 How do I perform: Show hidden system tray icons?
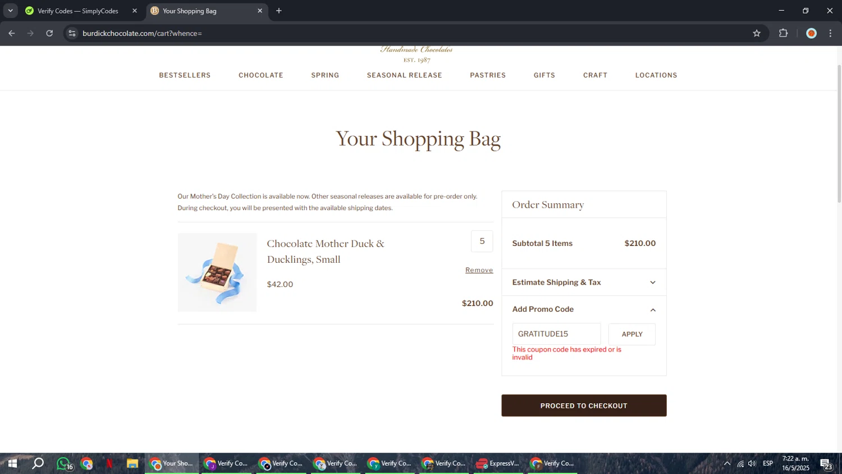[x=727, y=463]
